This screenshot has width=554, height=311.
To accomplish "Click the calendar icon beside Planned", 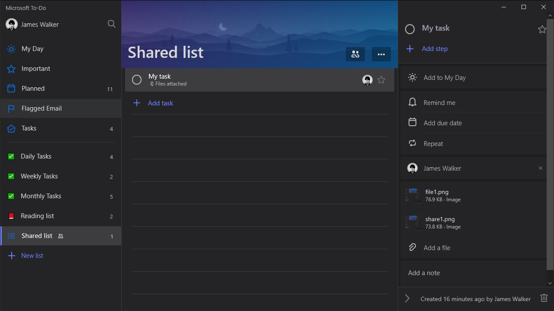I will 11,89.
